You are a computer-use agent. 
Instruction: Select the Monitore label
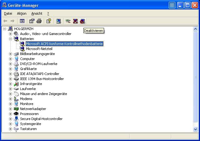[27, 104]
